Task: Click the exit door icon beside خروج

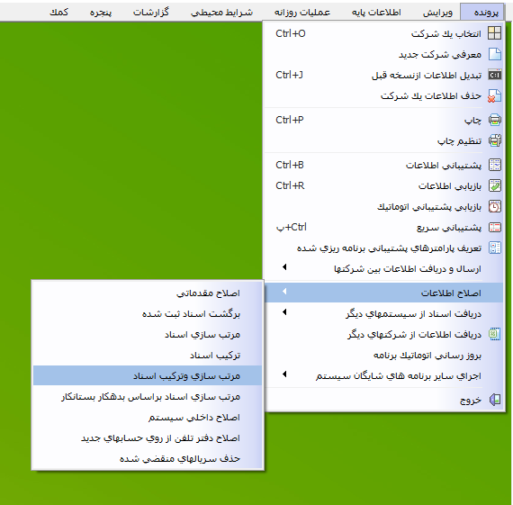Action: coord(494,400)
